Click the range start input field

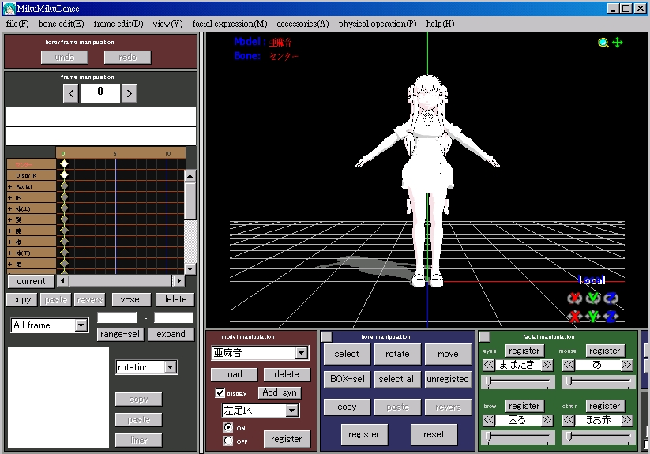(117, 317)
